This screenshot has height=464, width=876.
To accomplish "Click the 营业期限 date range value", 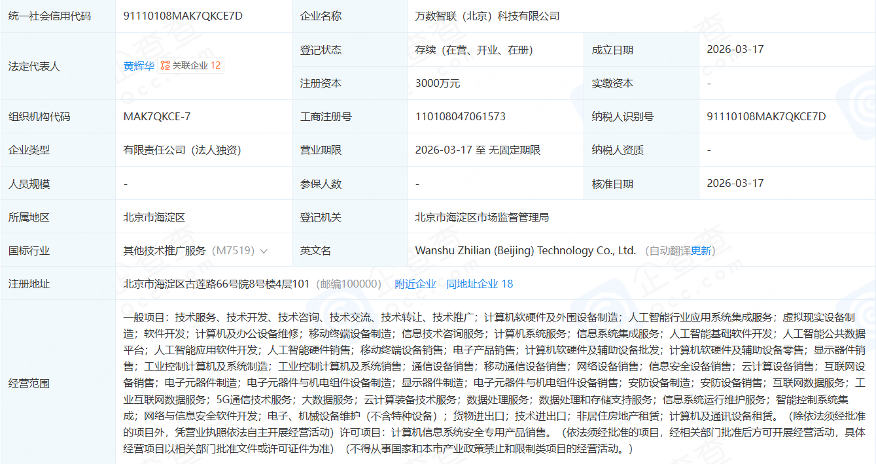I will 478,150.
